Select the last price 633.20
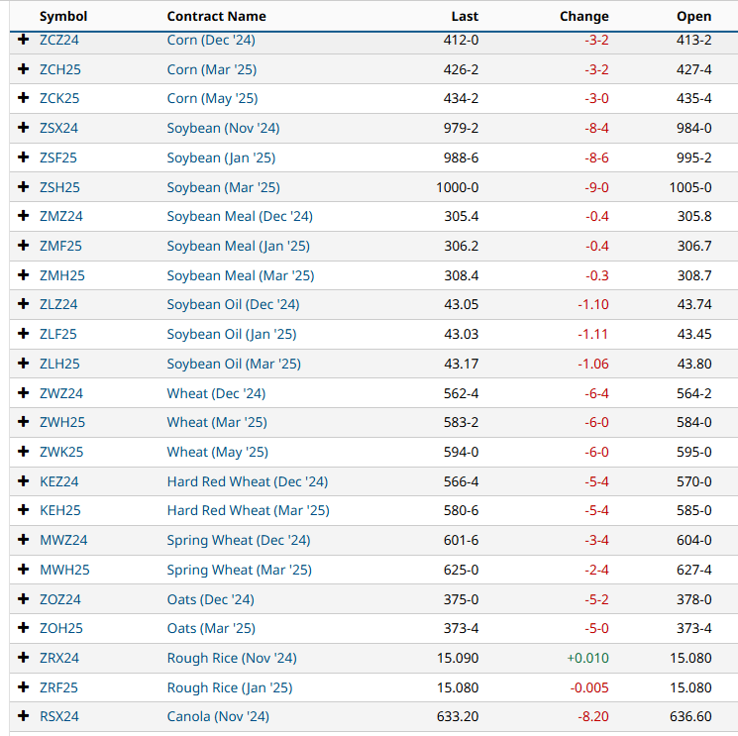The width and height of the screenshot is (738, 736). click(458, 717)
